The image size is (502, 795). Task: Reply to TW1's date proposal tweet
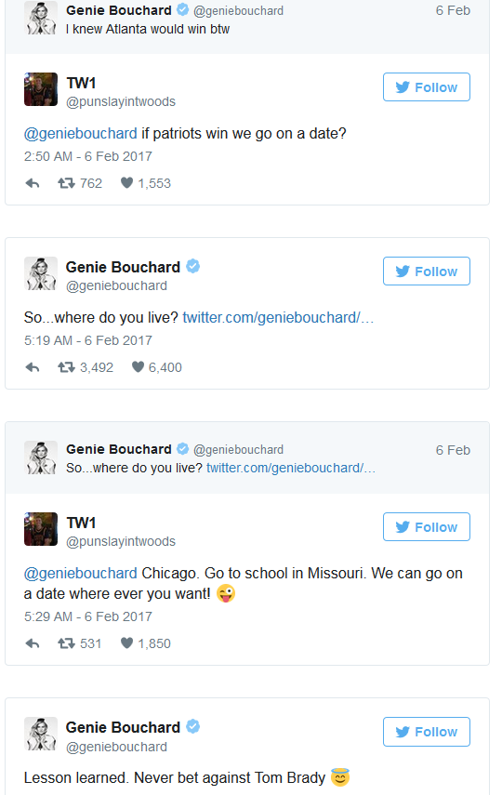[33, 183]
